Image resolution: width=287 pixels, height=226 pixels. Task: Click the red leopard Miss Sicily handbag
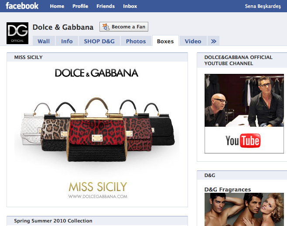(97, 129)
